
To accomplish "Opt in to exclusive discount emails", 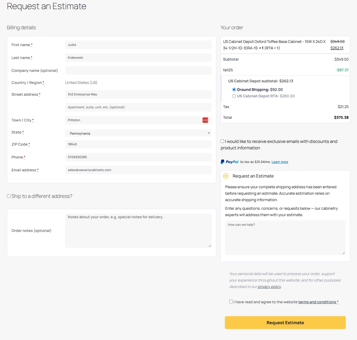I will coord(222,141).
